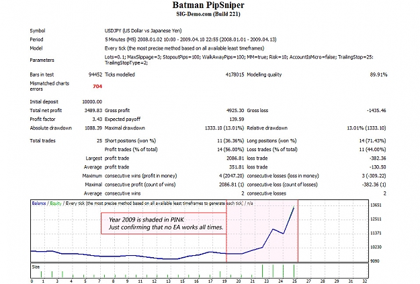Click the 'Absolute drawdown' label
Viewport: 420px width, 284px height.
(51, 128)
